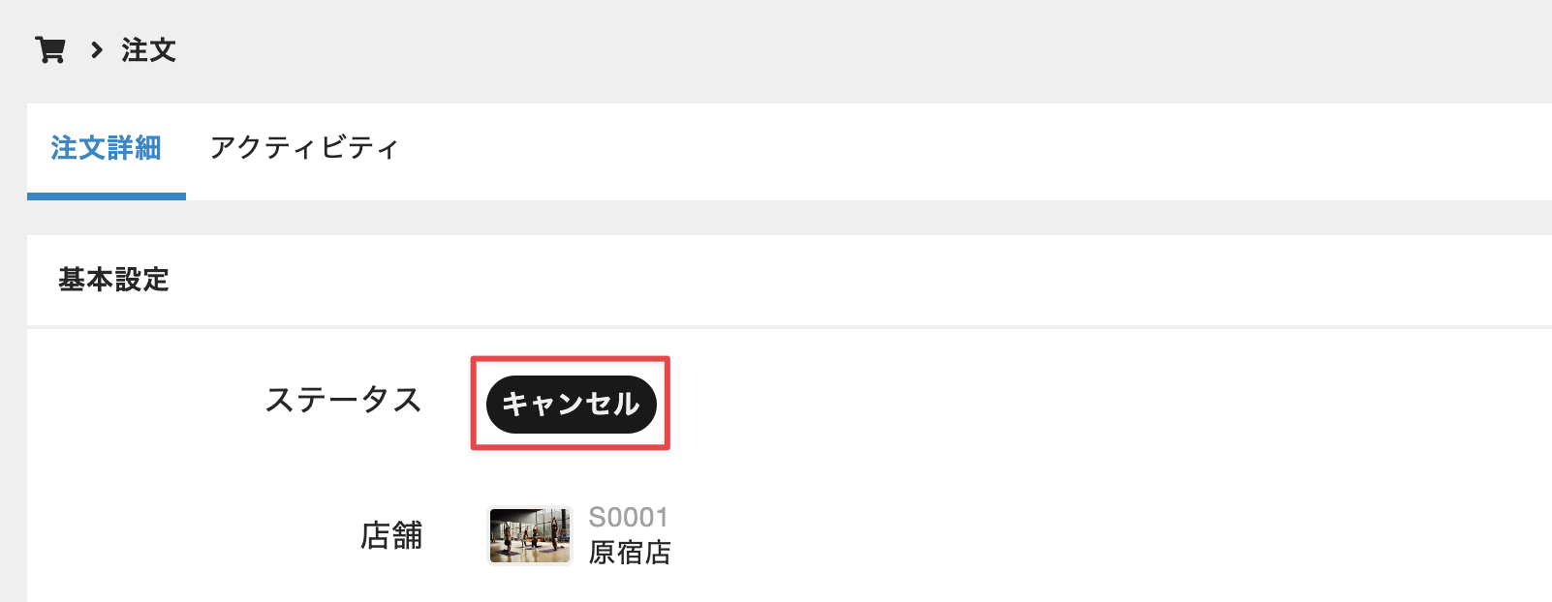
Task: Switch to the アクティビティ tab
Action: (x=304, y=148)
